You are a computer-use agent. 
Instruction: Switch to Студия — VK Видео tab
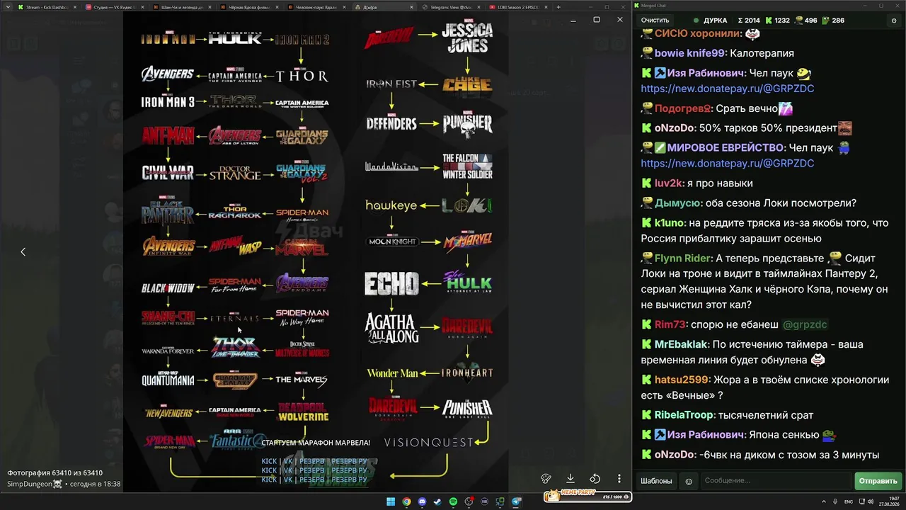point(113,7)
